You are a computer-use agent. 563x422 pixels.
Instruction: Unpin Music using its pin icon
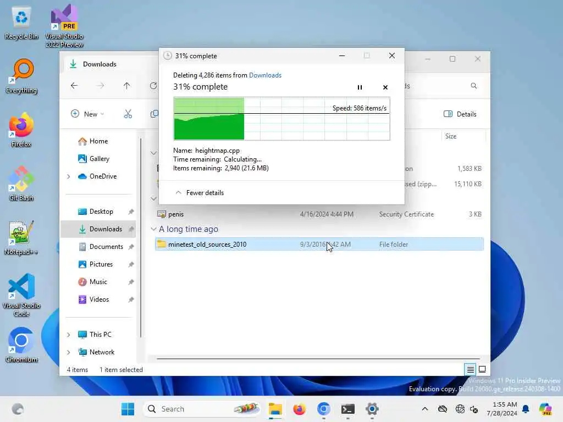point(131,282)
